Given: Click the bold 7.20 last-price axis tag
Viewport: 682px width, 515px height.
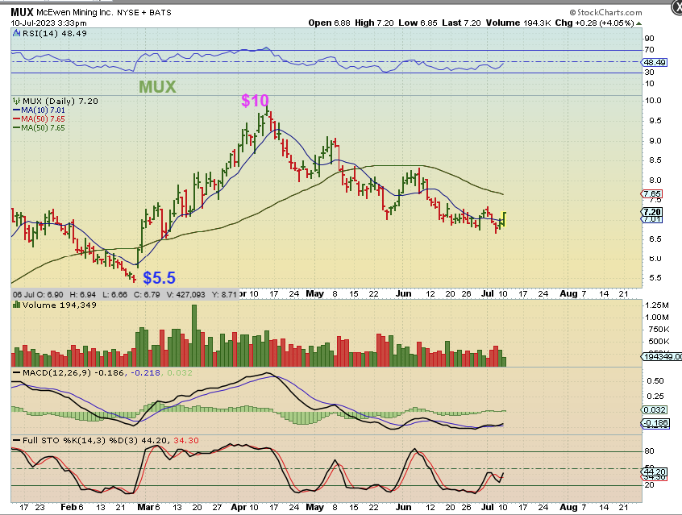Looking at the screenshot, I should (652, 212).
